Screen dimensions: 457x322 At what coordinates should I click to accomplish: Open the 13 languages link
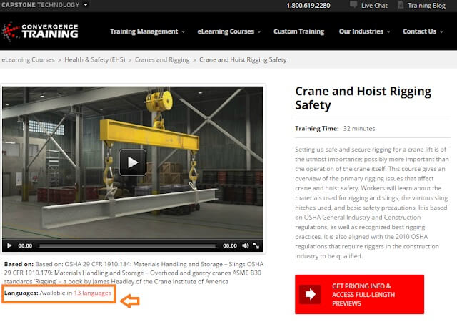click(92, 293)
